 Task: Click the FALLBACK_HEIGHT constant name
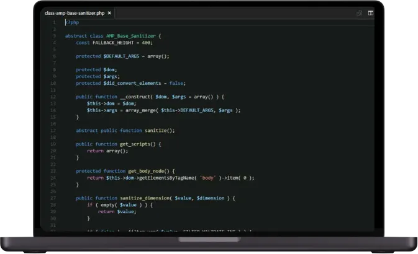(112, 43)
